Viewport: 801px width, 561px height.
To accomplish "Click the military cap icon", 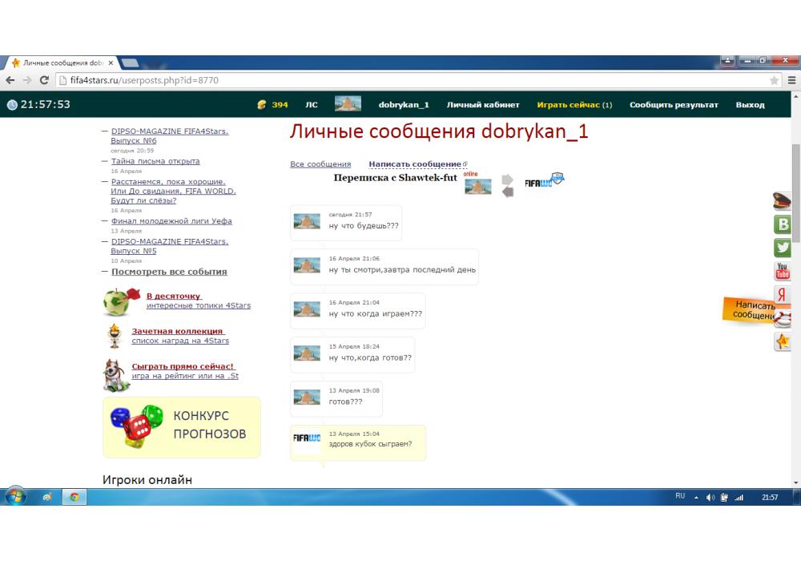I will [782, 201].
